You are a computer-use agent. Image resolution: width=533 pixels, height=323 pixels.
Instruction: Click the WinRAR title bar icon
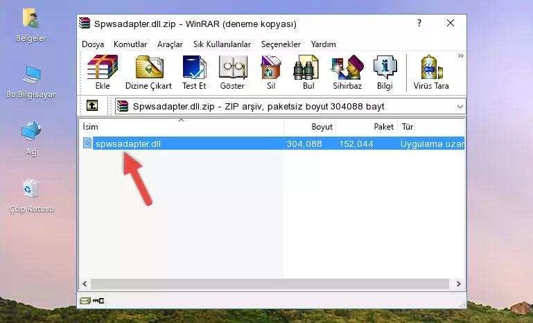click(85, 24)
